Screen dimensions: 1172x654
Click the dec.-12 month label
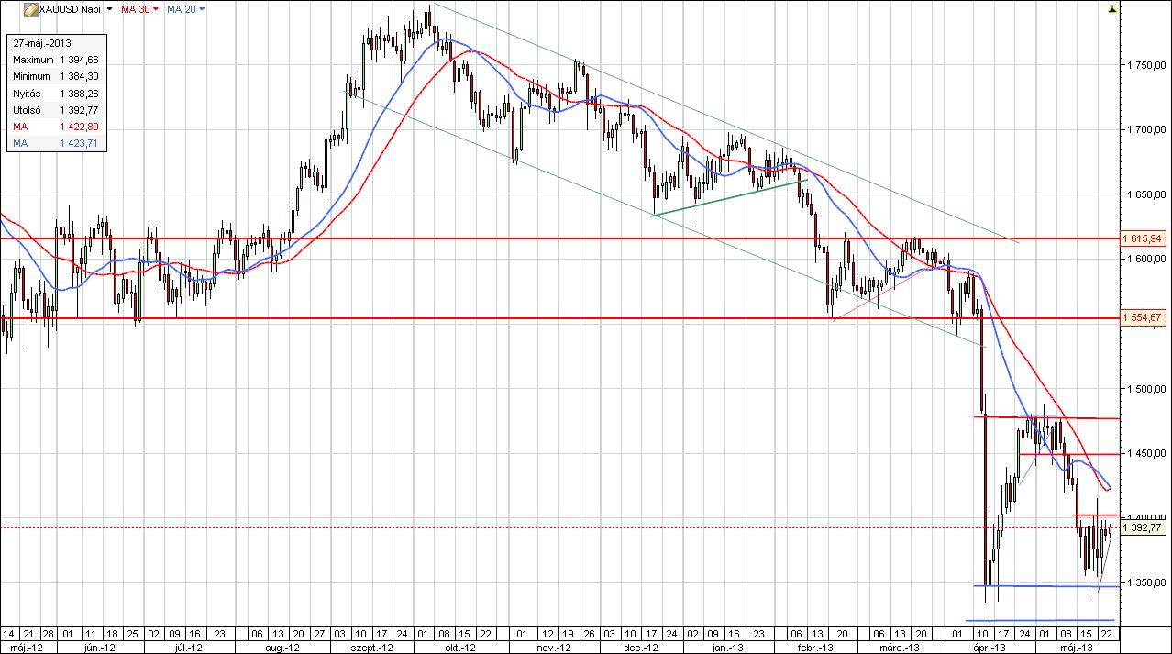pos(642,647)
